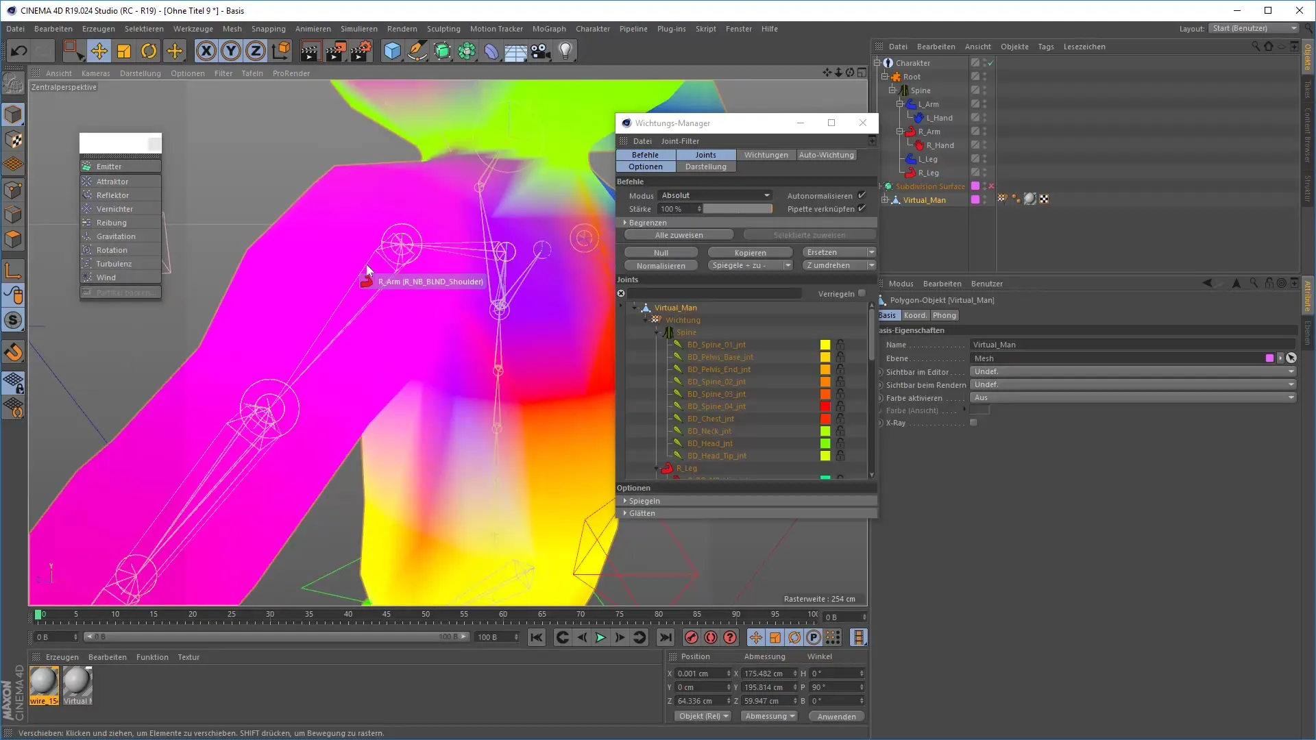Toggle Charakter object enable checkmark
The image size is (1316, 740).
pyautogui.click(x=991, y=63)
